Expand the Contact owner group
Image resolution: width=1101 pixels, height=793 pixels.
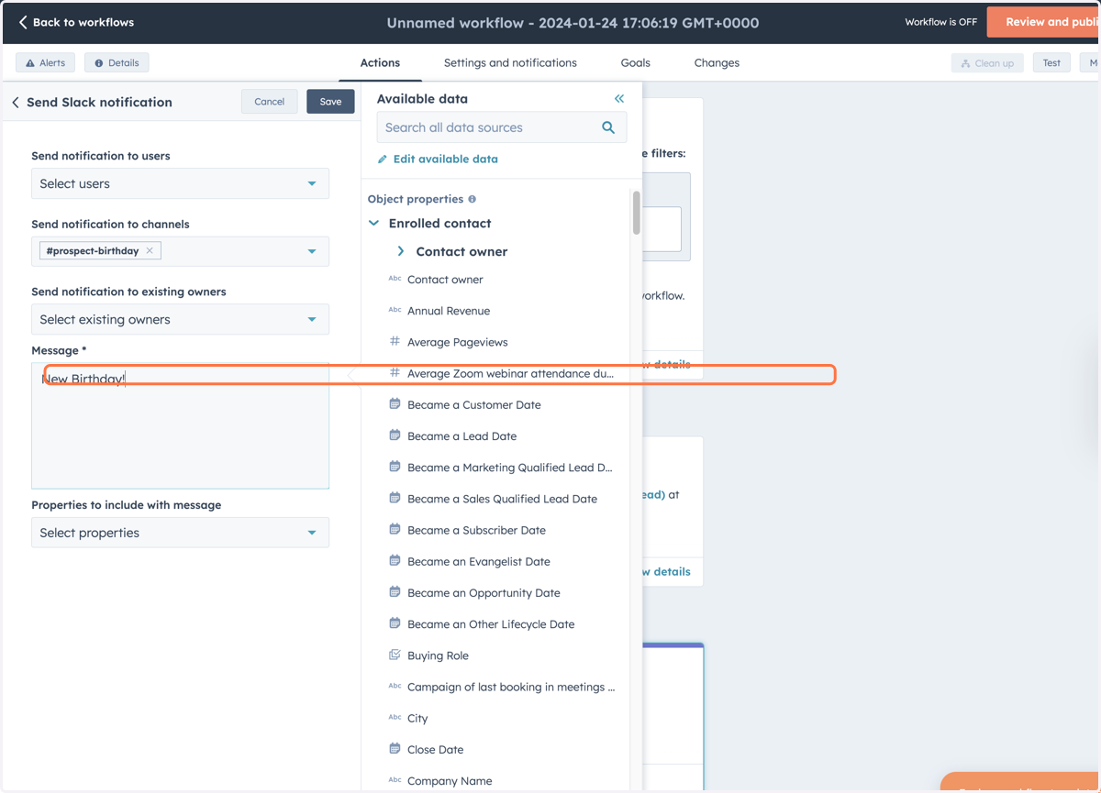[401, 251]
